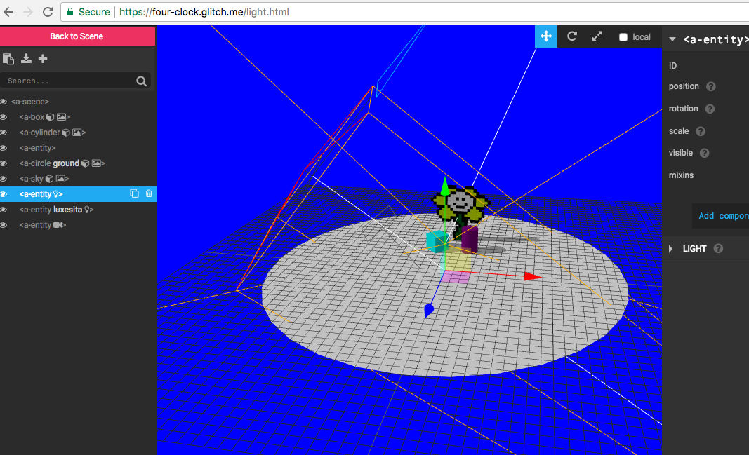749x455 pixels.
Task: Add a new entity with plus icon
Action: (43, 58)
